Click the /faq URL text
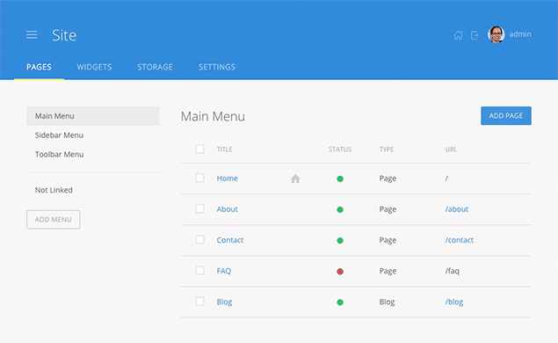The image size is (558, 343). (x=452, y=271)
